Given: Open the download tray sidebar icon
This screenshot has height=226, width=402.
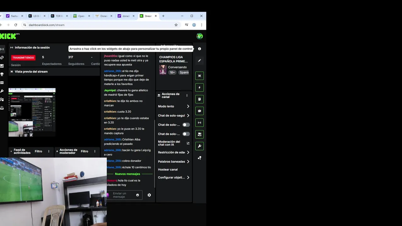Looking at the screenshot, I should pyautogui.click(x=2, y=108).
